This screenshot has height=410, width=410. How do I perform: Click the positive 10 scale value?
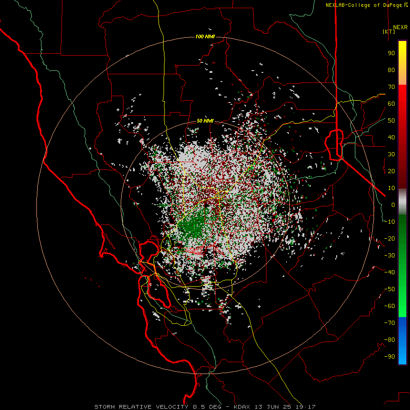click(391, 188)
